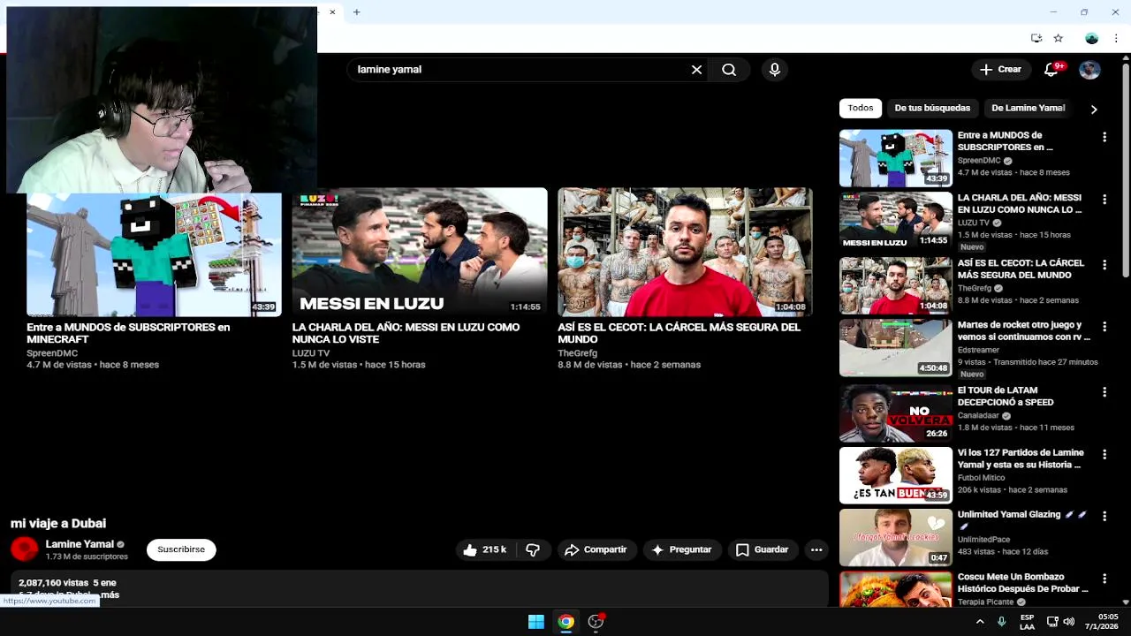
Task: Open the Lamine Yamal channel avatar
Action: (x=25, y=549)
